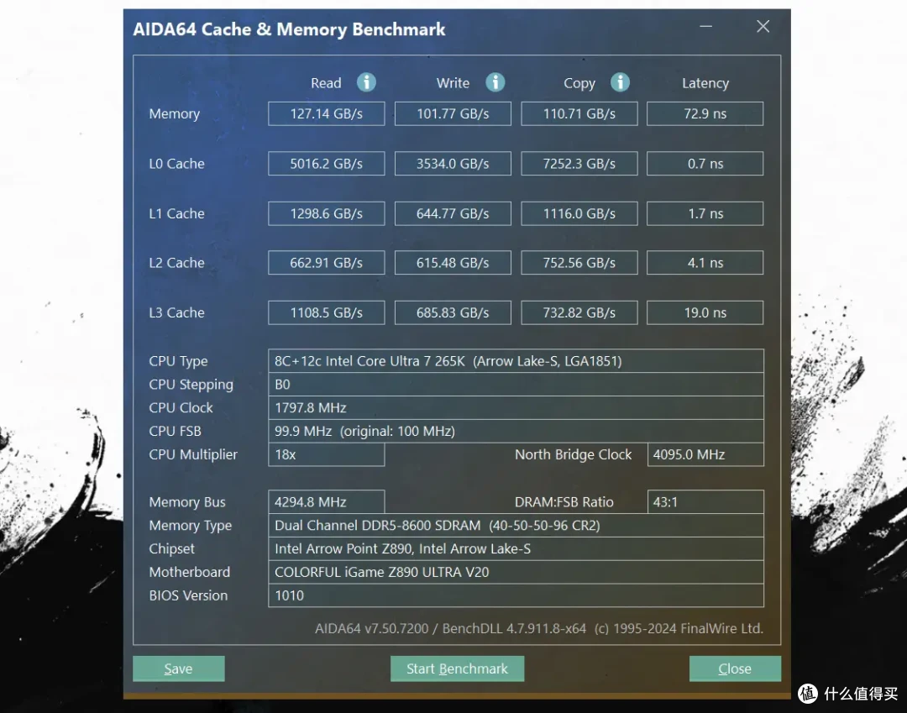Click Memory Type DDR5-8600 SDRAM field
This screenshot has width=907, height=713.
click(x=516, y=525)
